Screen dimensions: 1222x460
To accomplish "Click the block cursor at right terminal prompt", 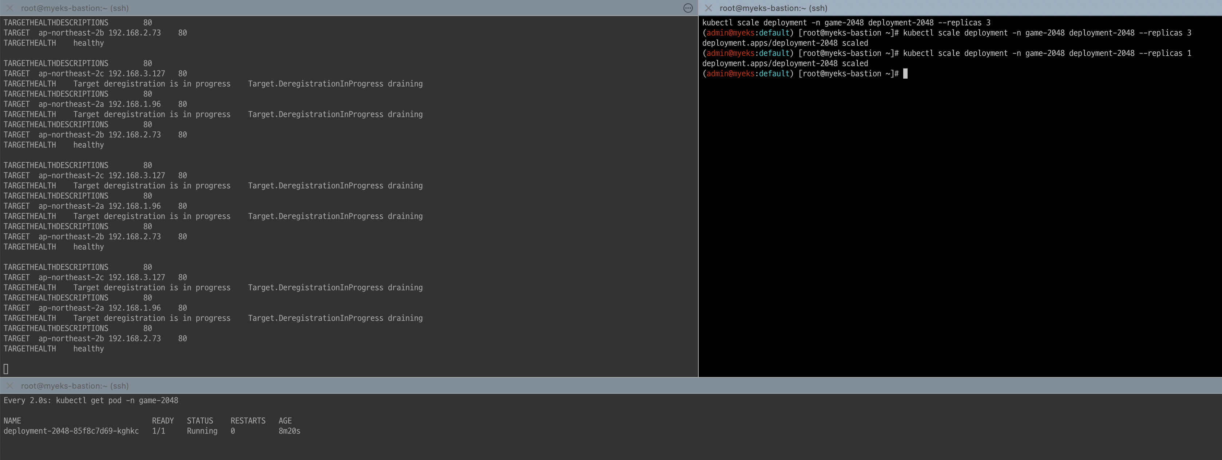I will click(x=905, y=74).
